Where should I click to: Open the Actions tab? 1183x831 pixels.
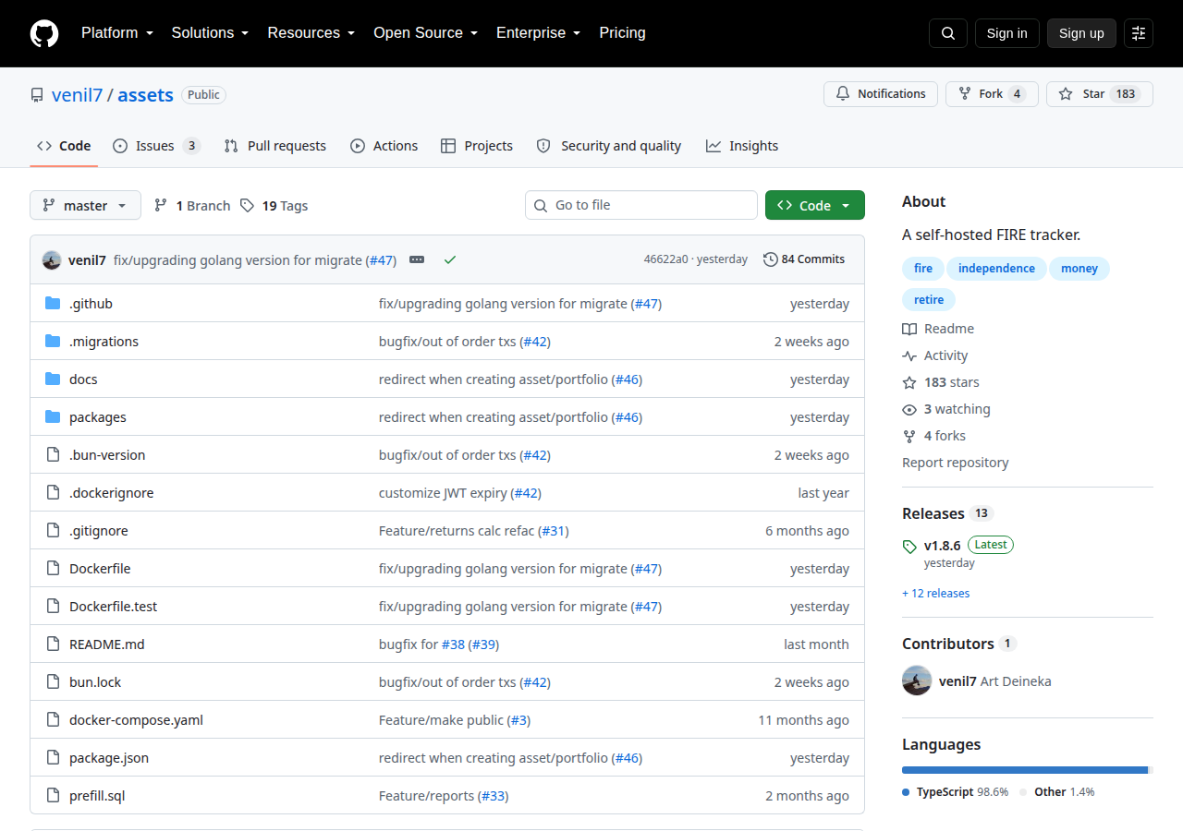[x=384, y=146]
